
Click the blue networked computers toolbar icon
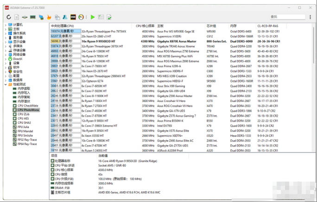41,17
